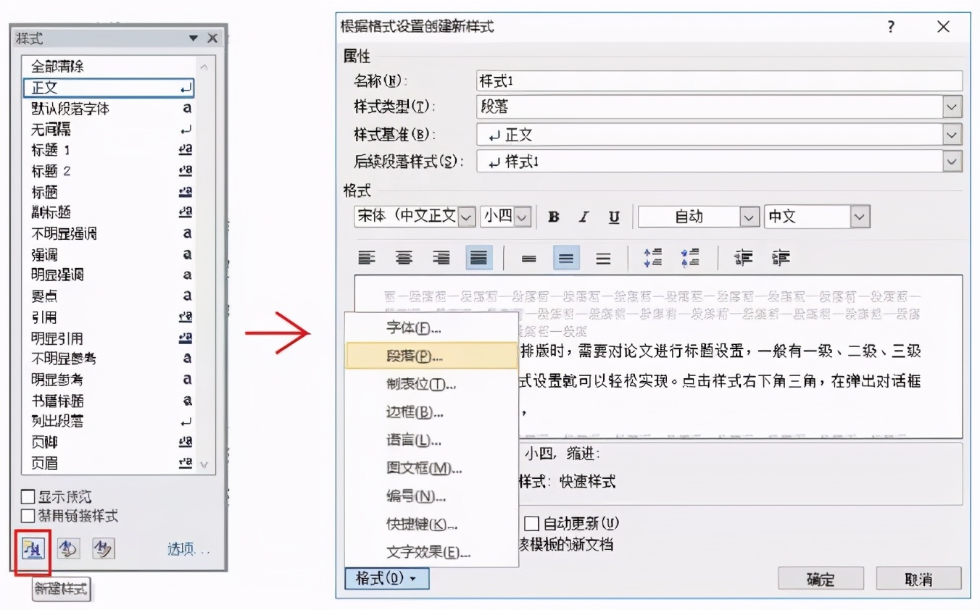Open the 宋体 font name dropdown
The image size is (980, 610).
(x=467, y=217)
